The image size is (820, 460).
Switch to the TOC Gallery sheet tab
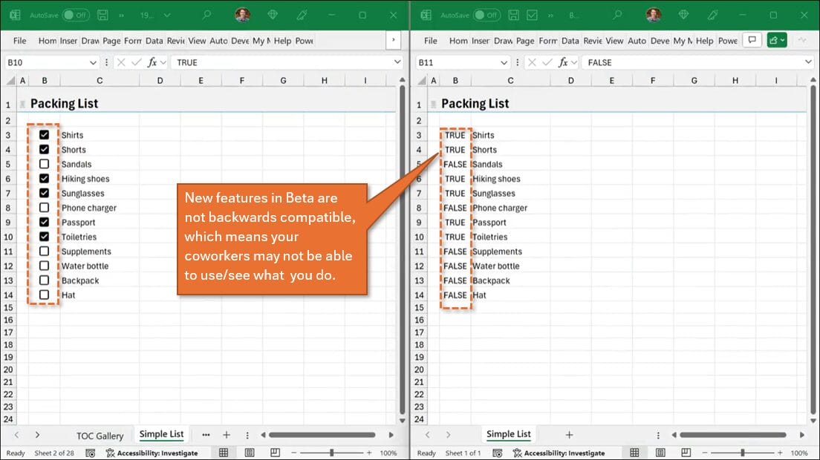point(100,436)
